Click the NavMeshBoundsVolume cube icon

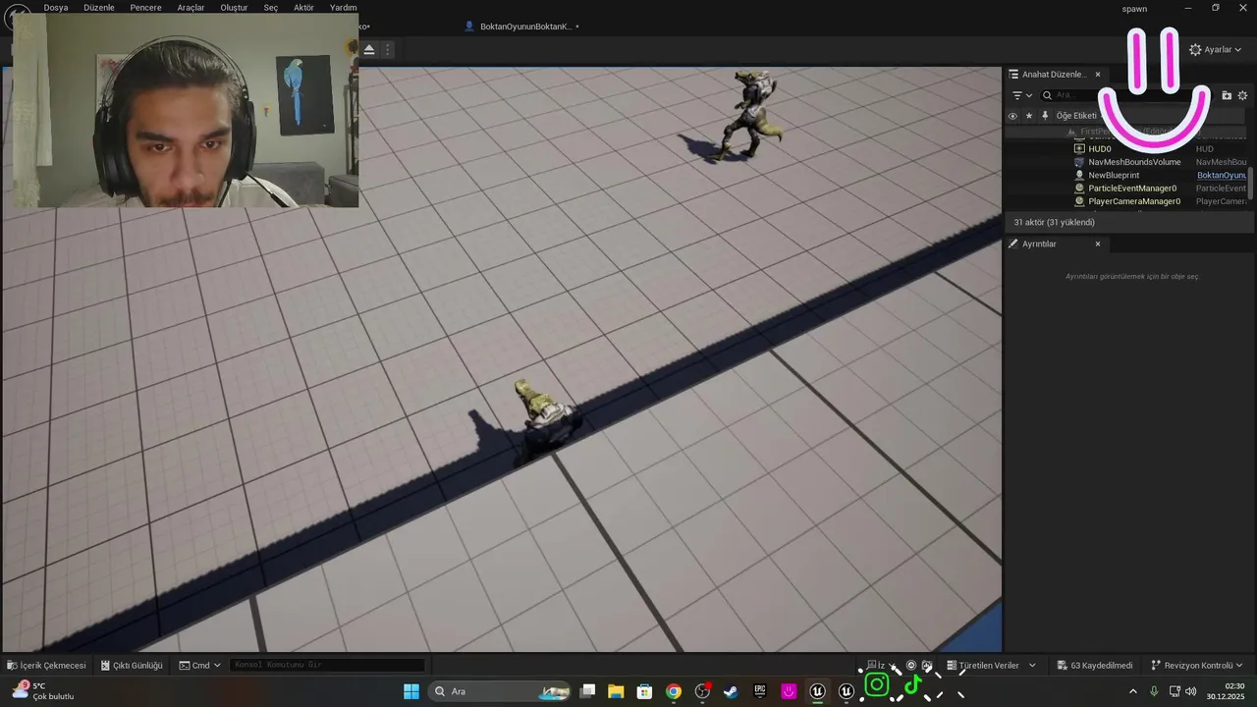tap(1079, 162)
